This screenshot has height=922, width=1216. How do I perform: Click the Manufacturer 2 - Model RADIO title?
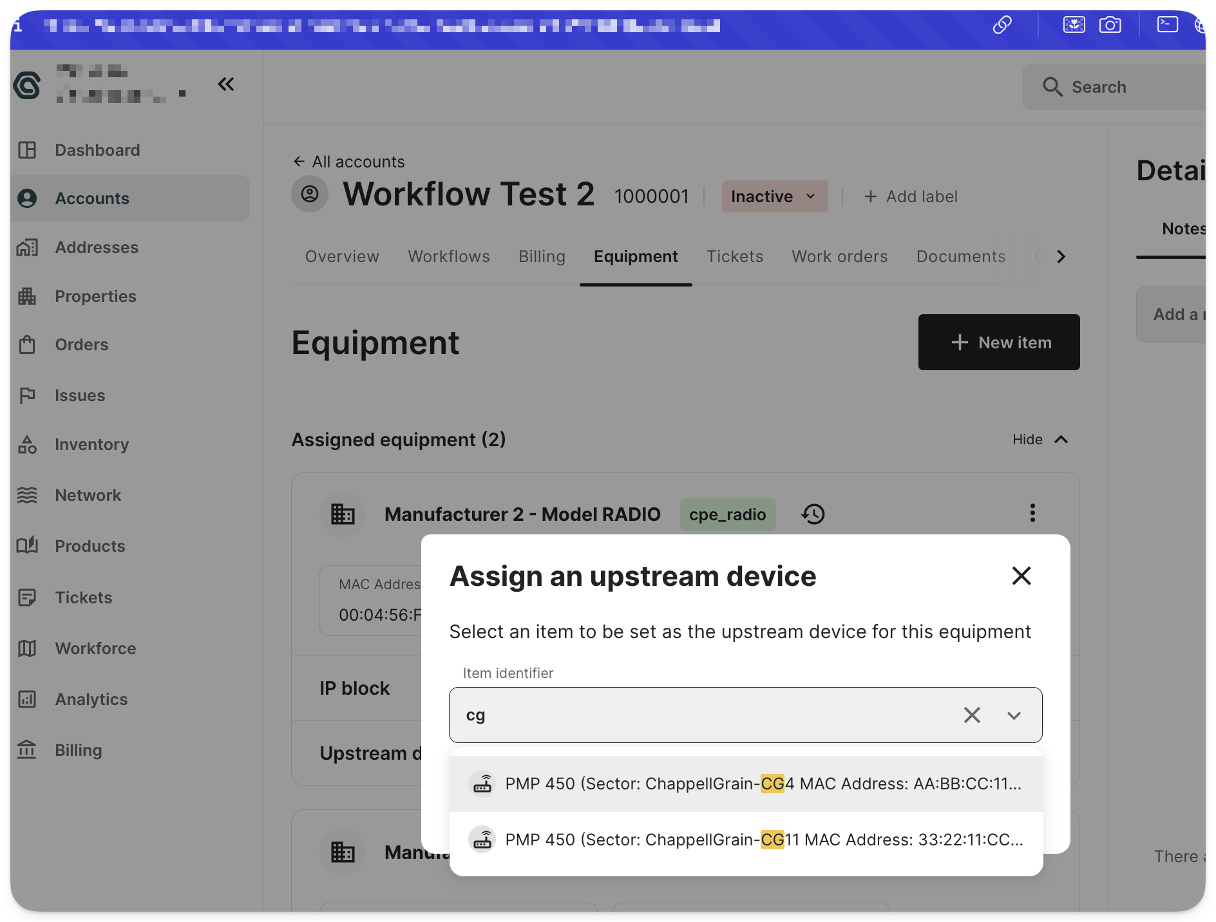pyautogui.click(x=522, y=514)
